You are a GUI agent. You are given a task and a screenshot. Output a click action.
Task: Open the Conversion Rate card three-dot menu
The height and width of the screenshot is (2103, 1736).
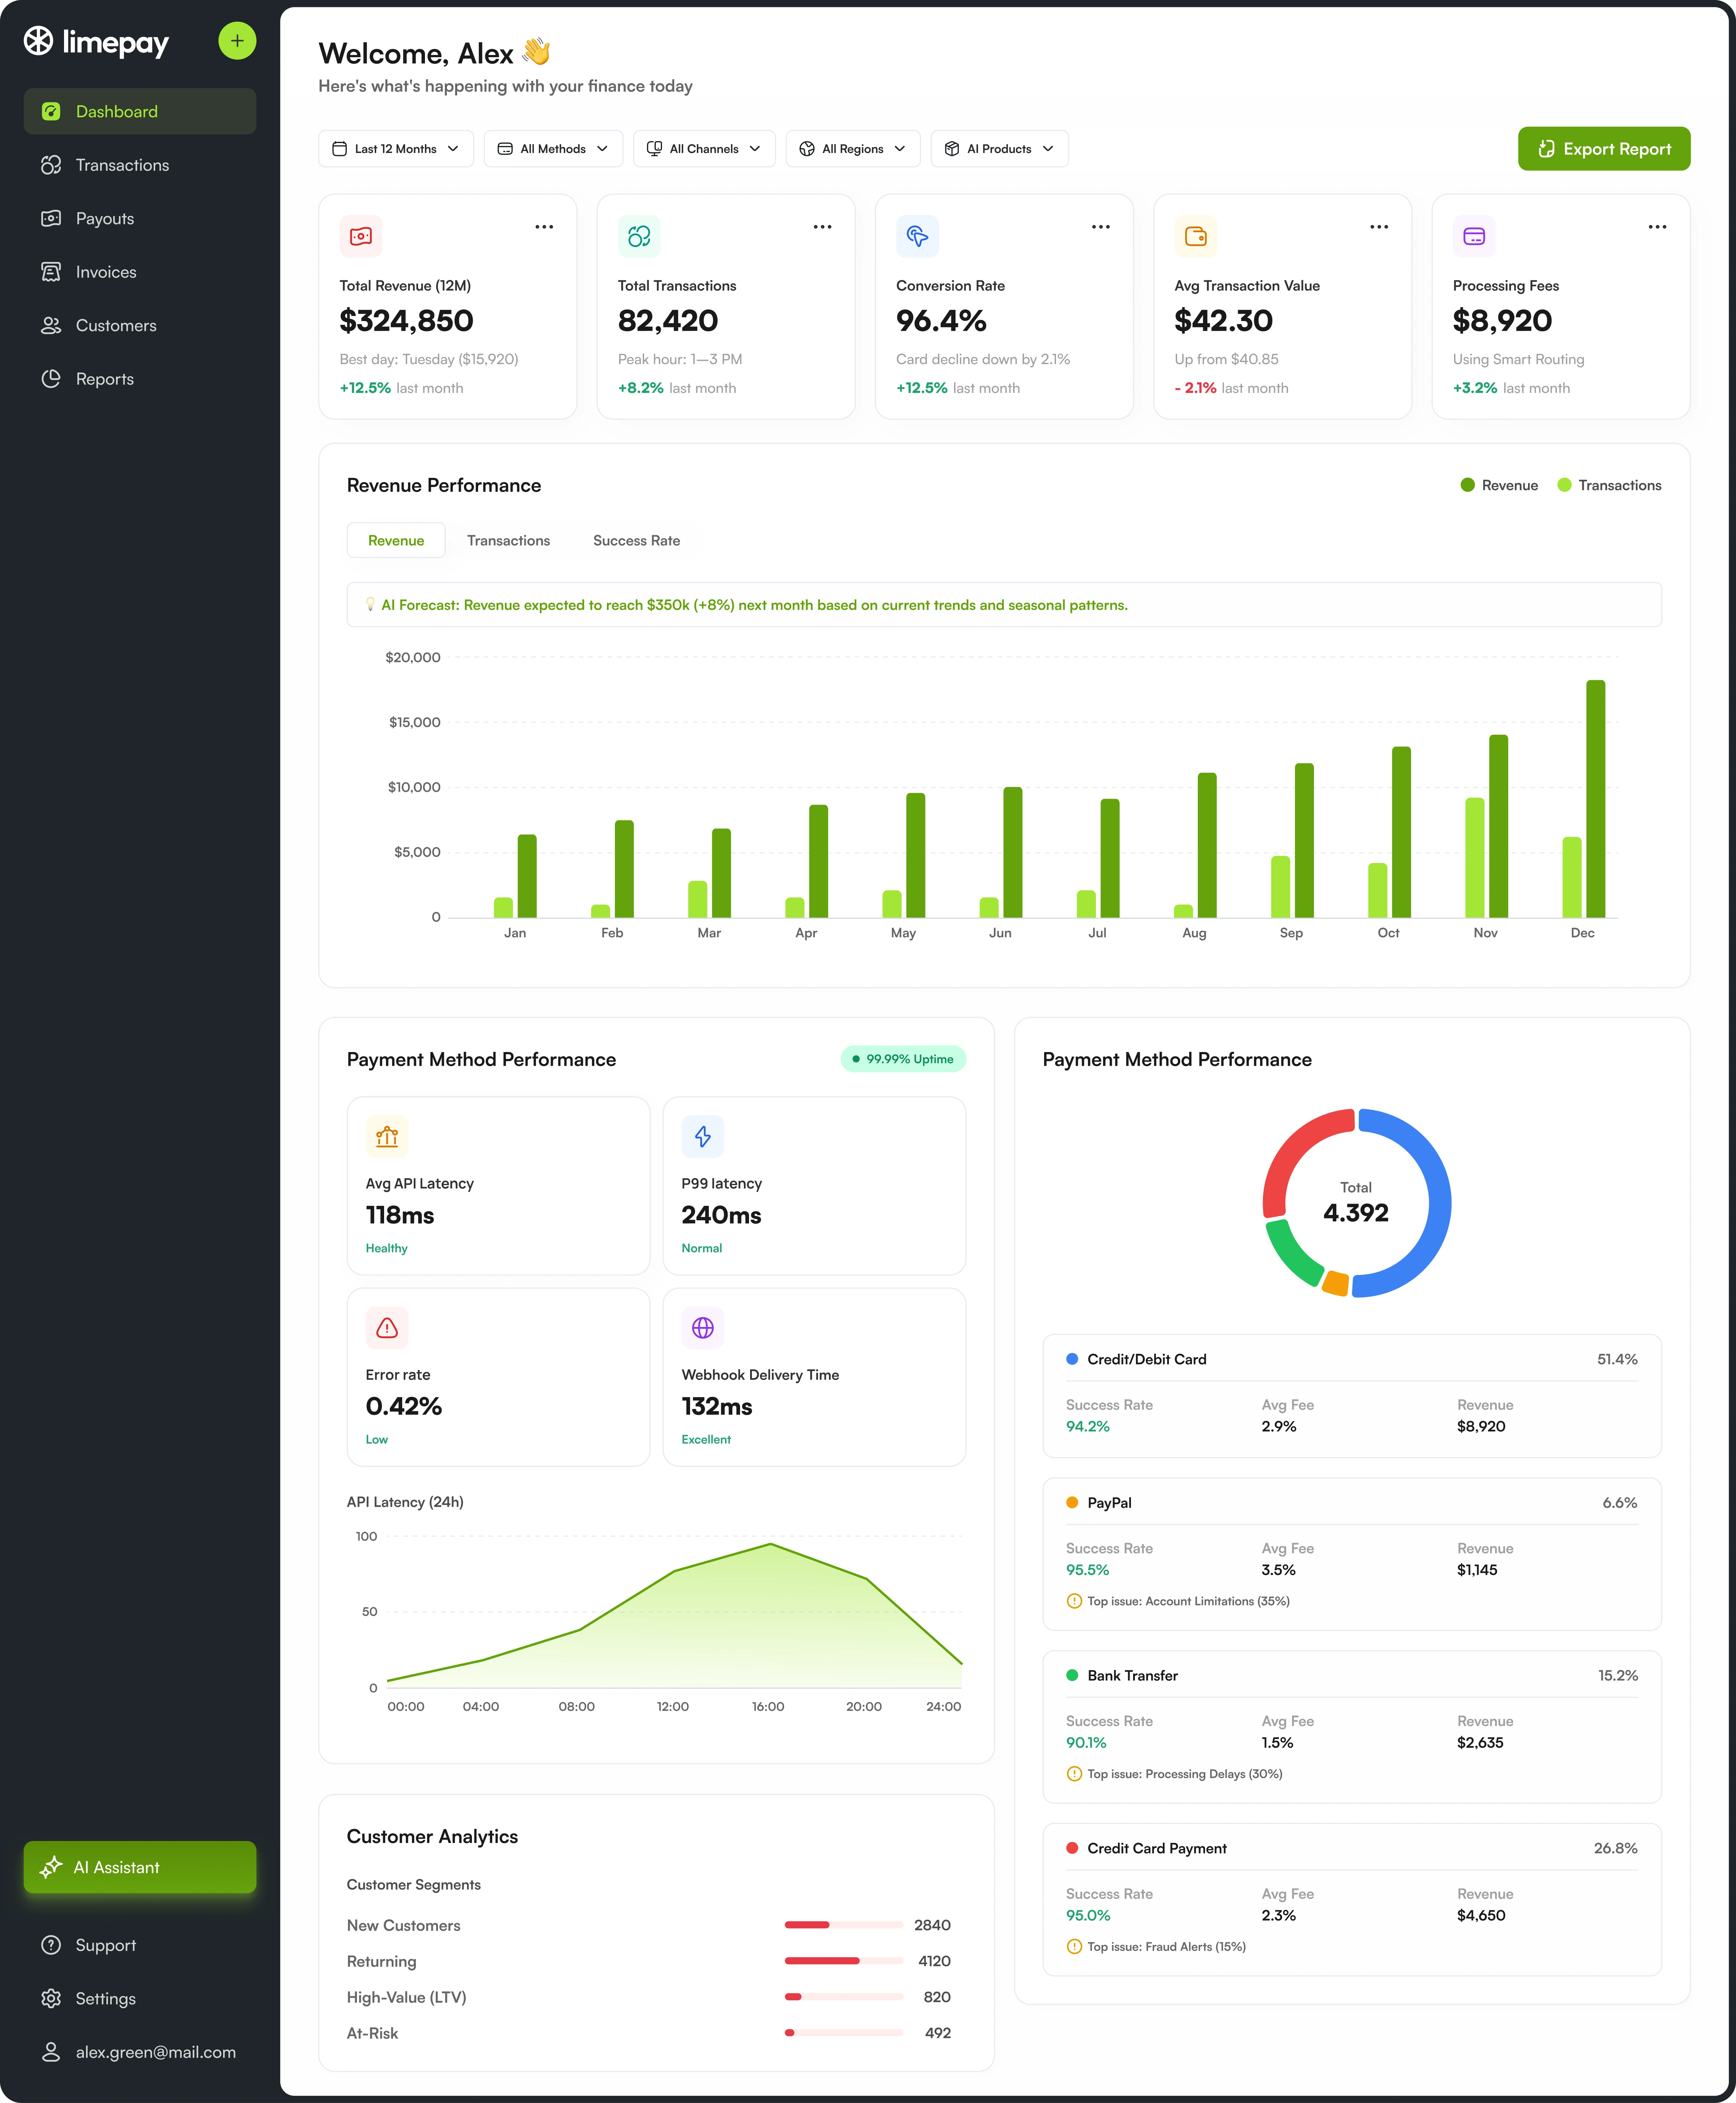pos(1101,227)
